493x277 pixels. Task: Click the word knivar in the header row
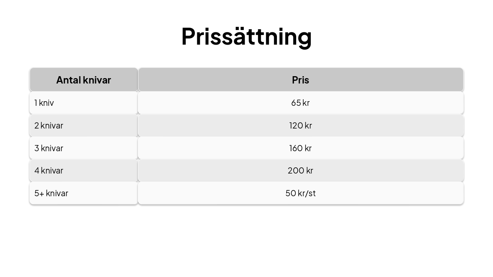point(97,80)
